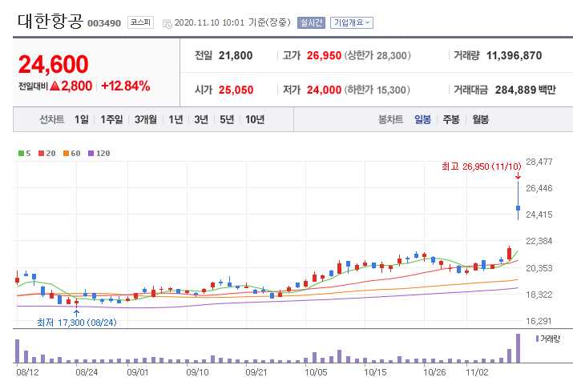Image resolution: width=573 pixels, height=381 pixels.
Task: Click the 최고 26,950 (11/10) chart marker
Action: tap(482, 166)
